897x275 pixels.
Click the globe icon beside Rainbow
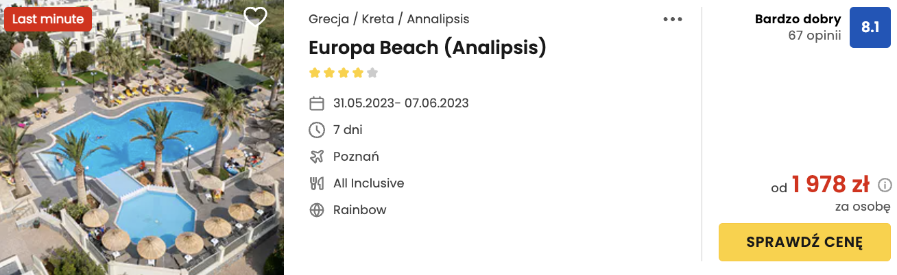click(317, 210)
